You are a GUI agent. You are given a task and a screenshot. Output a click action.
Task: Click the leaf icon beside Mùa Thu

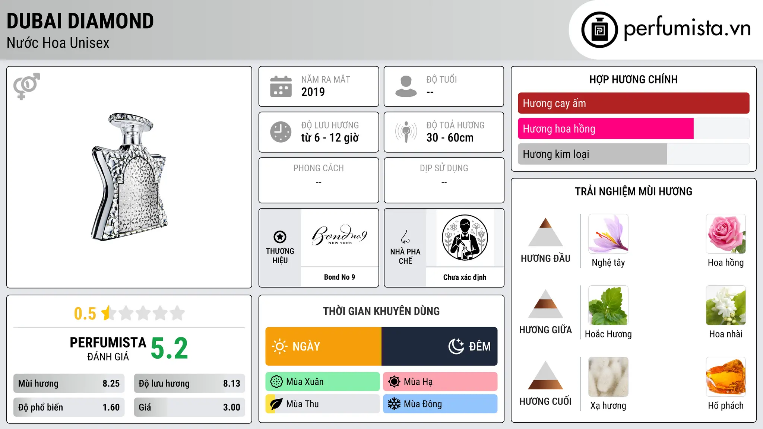tap(276, 404)
